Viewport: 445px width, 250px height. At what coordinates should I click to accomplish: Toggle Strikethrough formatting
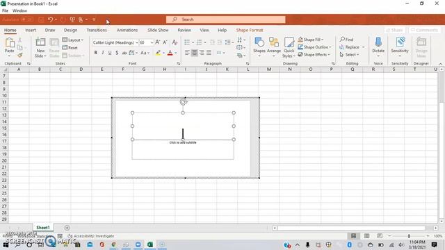pyautogui.click(x=124, y=53)
